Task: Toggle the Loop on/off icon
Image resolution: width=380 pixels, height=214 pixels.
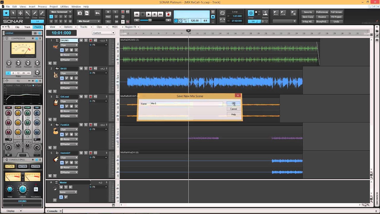Action: tap(222, 13)
